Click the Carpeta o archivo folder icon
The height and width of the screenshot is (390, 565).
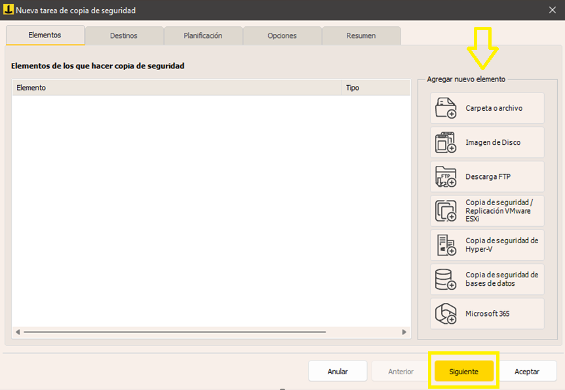pos(446,108)
